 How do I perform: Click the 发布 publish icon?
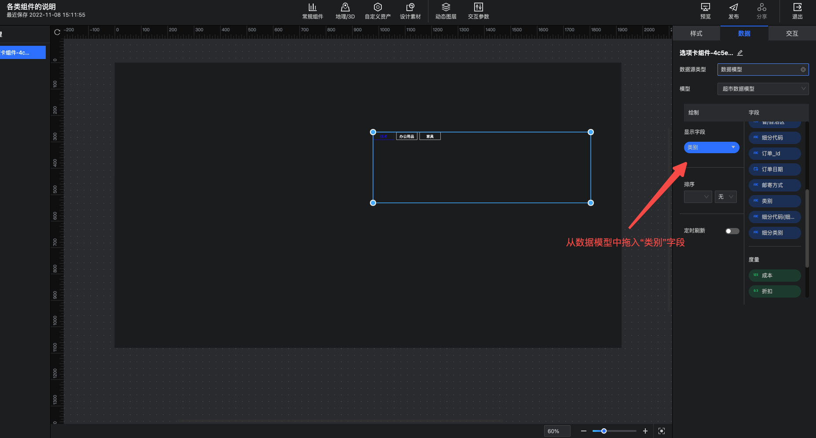pyautogui.click(x=733, y=11)
